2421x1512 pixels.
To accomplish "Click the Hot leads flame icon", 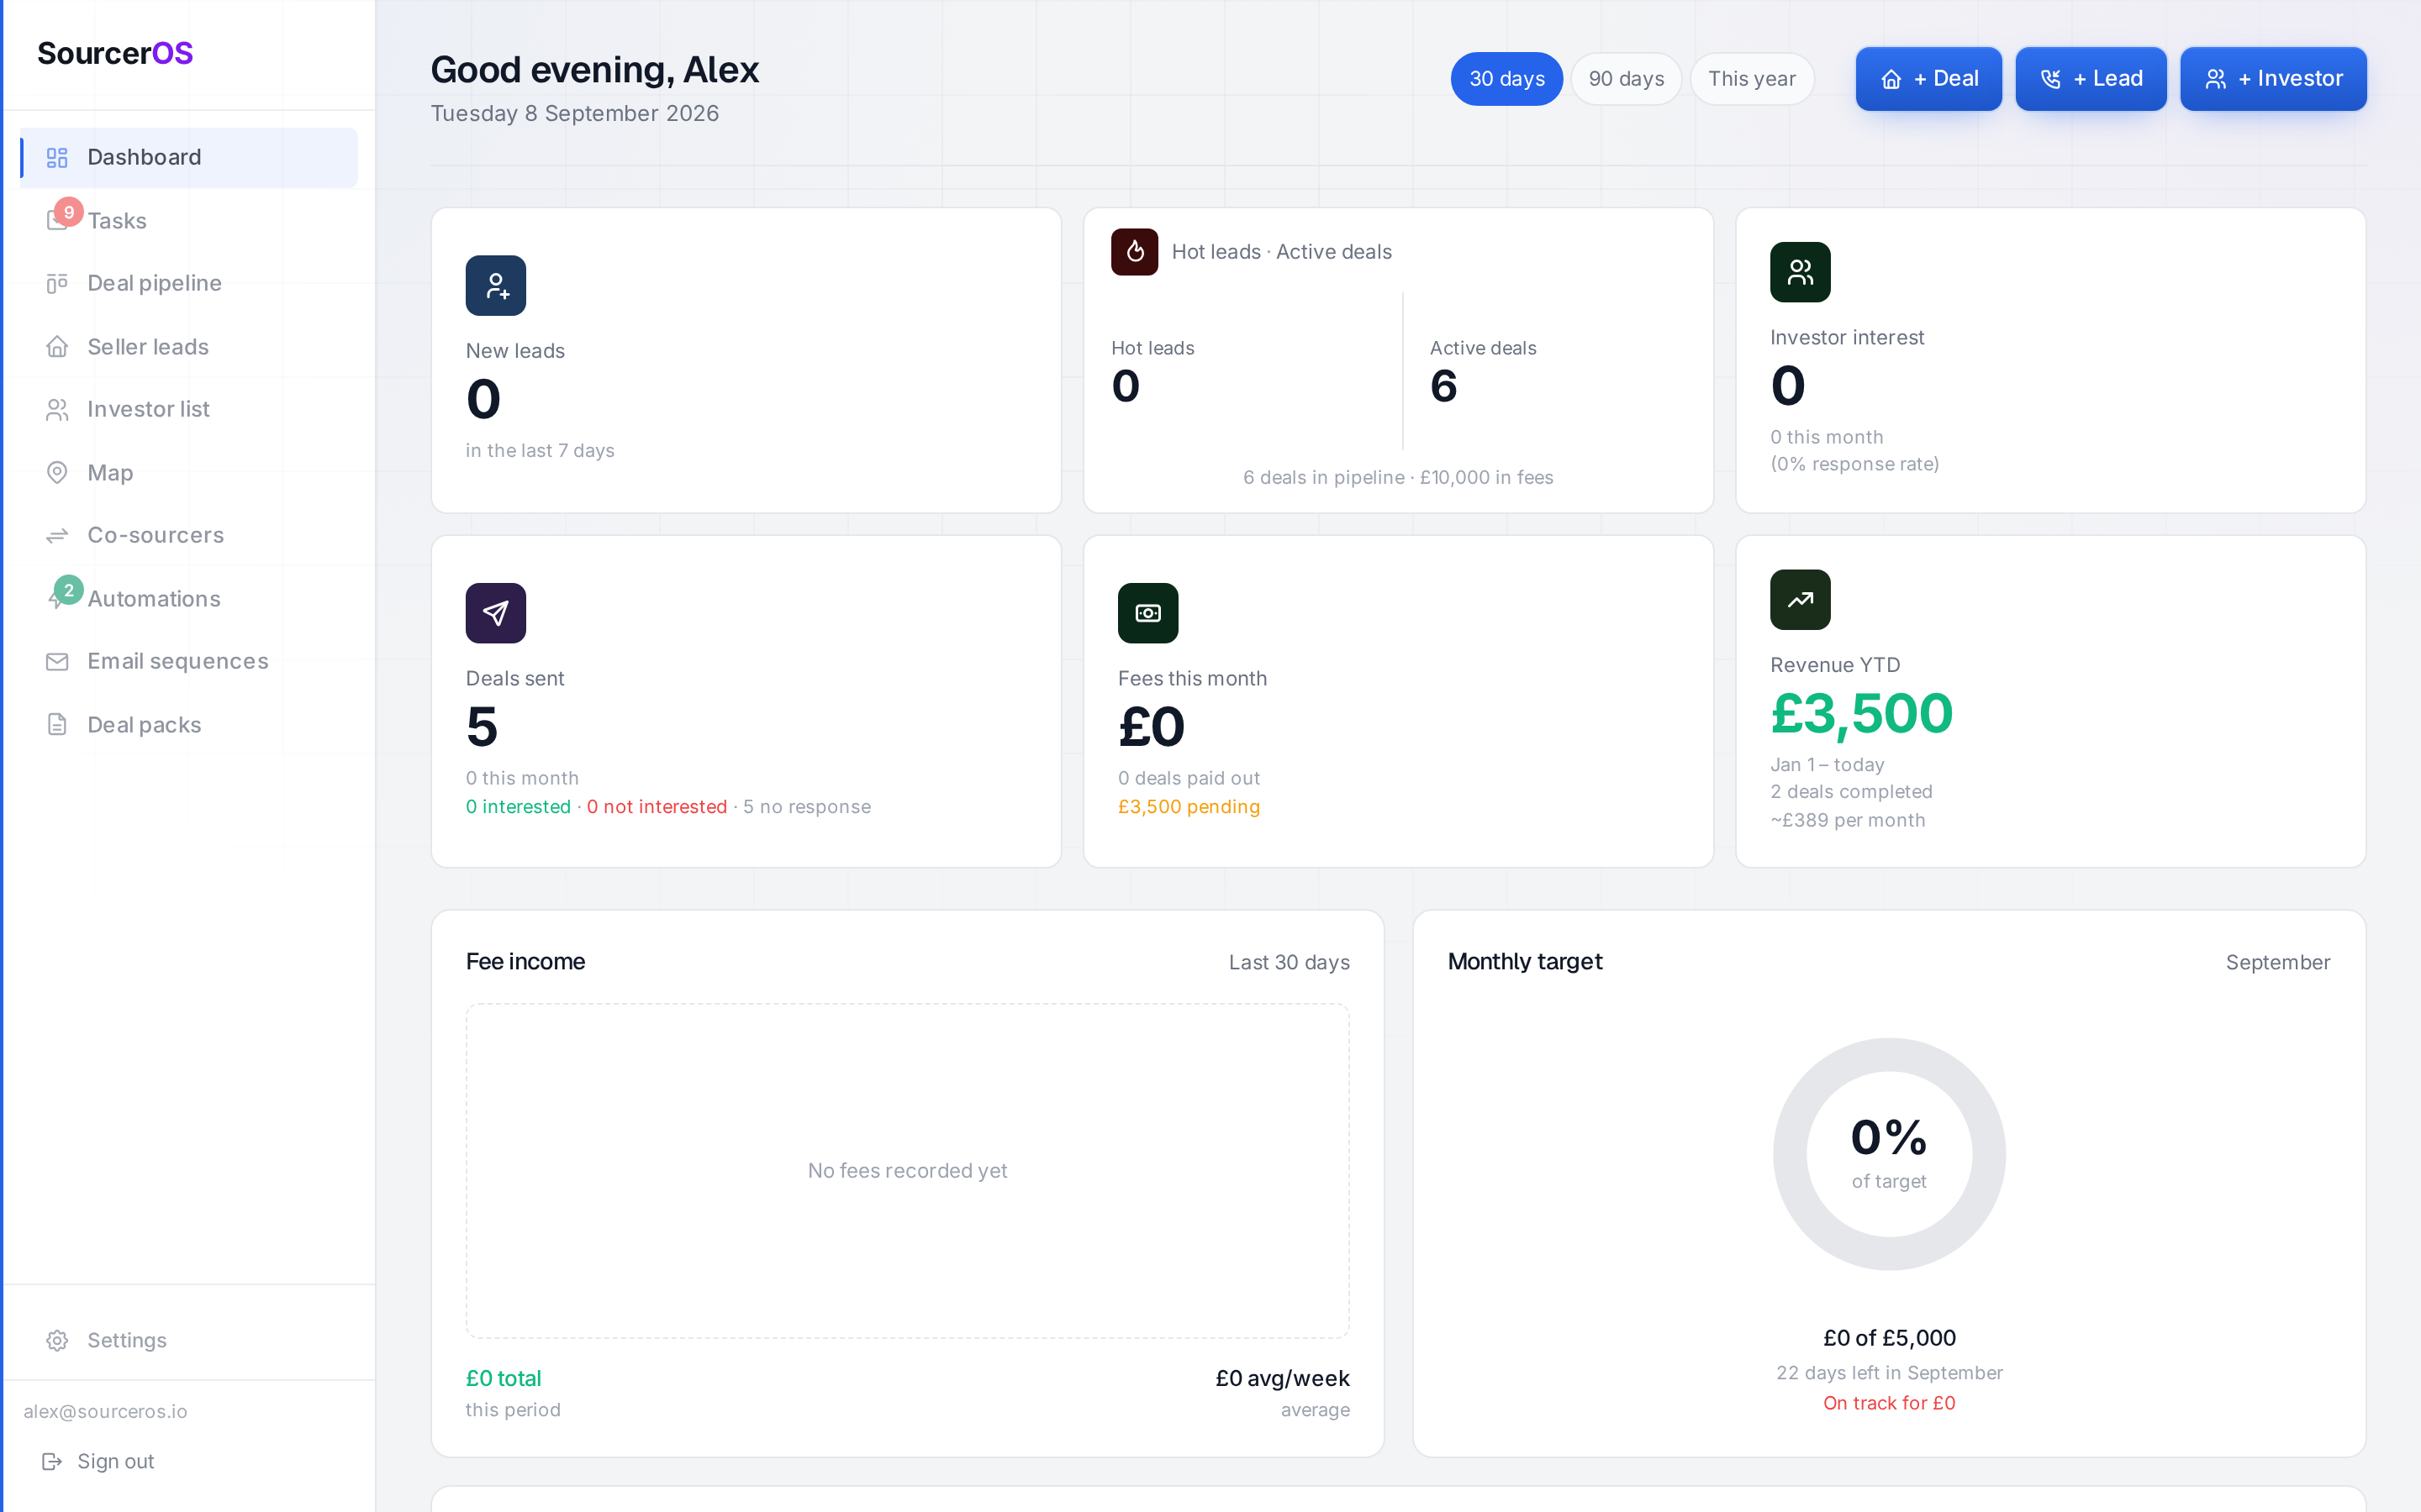I will pyautogui.click(x=1135, y=251).
